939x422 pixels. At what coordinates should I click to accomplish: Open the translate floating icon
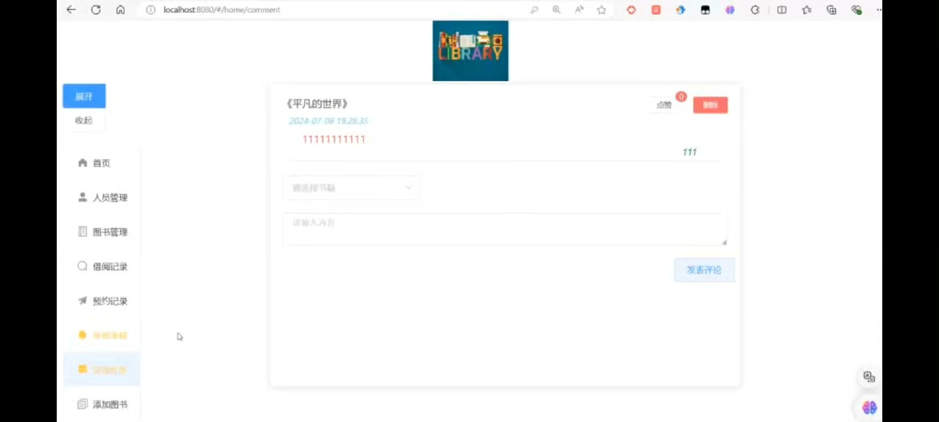[x=869, y=377]
